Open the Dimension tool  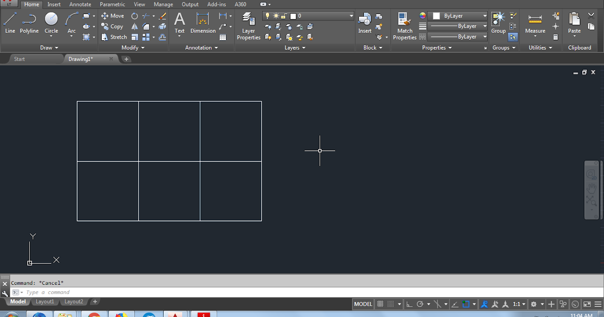[x=202, y=23]
